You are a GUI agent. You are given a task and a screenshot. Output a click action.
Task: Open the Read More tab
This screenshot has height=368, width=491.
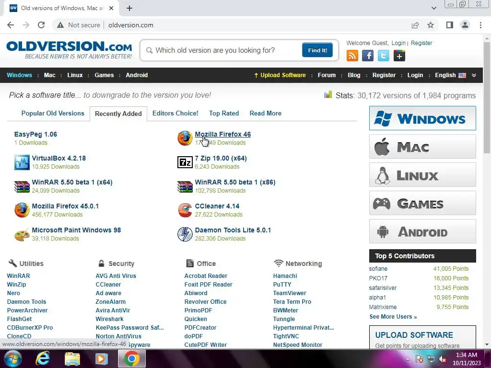click(266, 113)
